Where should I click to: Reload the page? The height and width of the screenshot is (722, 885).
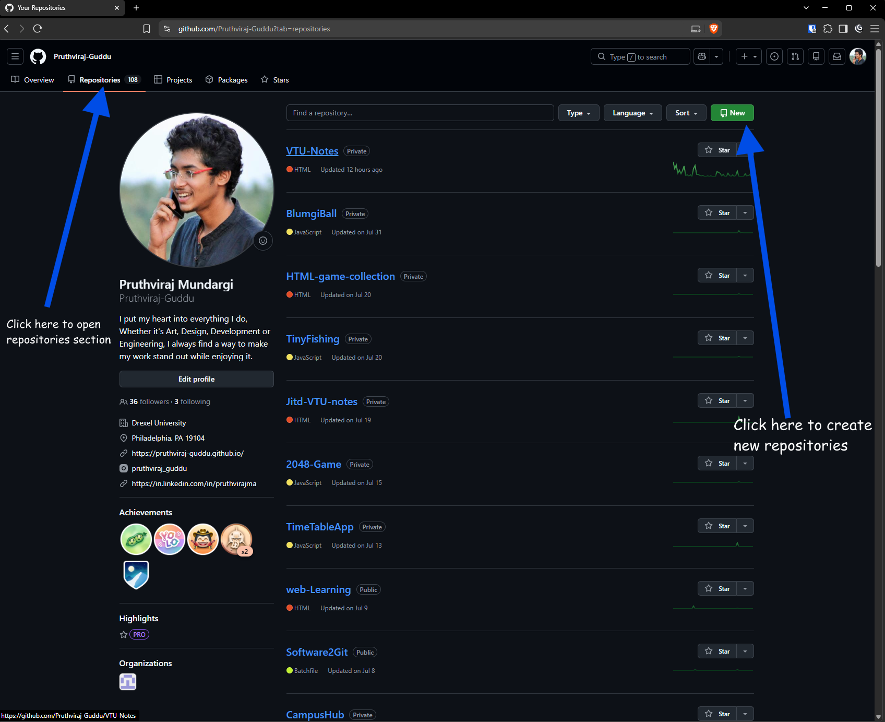(38, 29)
